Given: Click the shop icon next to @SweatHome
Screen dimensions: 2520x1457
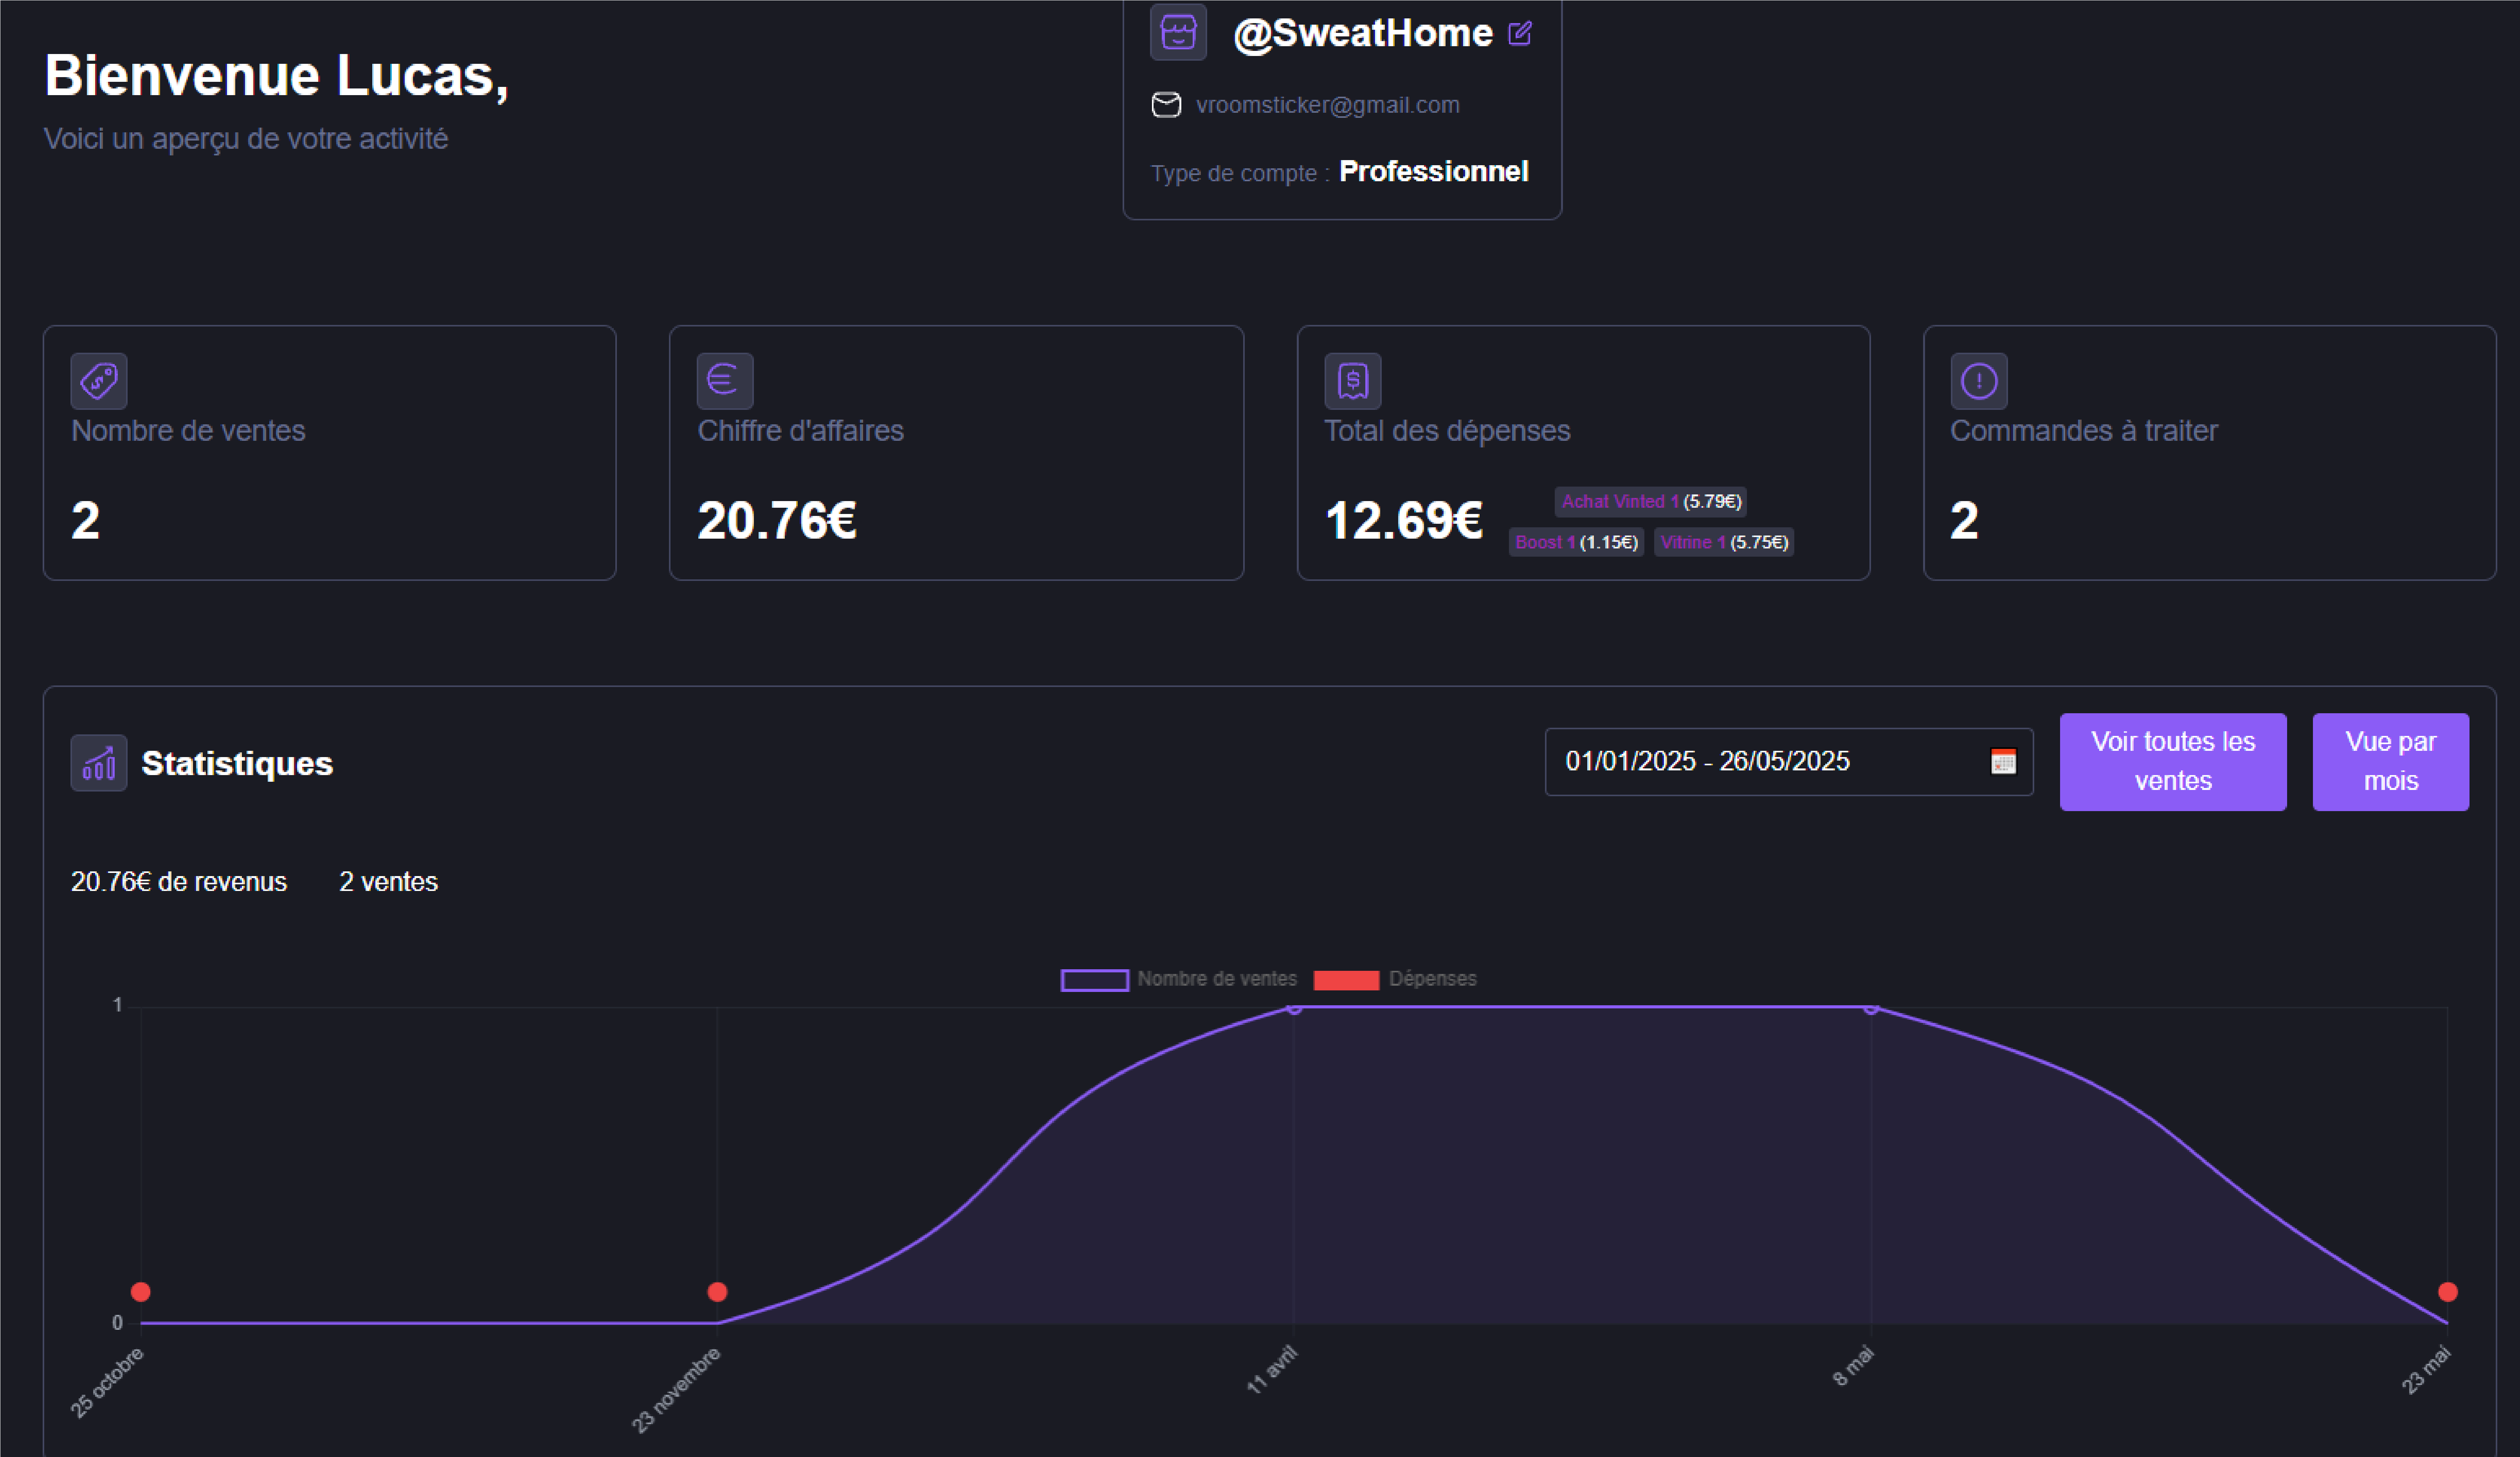Looking at the screenshot, I should point(1178,33).
